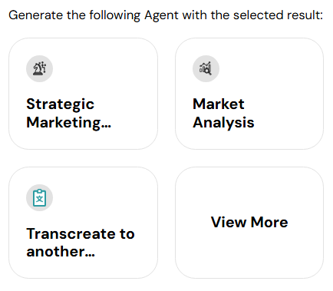The image size is (333, 291).
Task: Click the "Generate the following Agent" heading text
Action: pos(166,15)
